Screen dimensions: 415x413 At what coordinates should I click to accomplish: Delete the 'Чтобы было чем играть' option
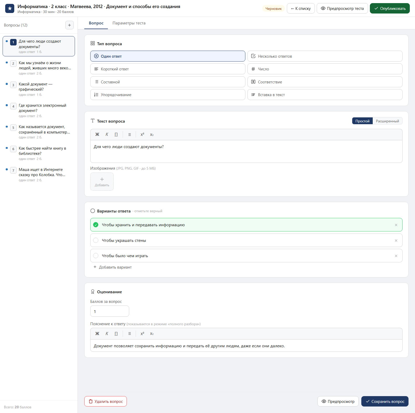click(x=396, y=256)
